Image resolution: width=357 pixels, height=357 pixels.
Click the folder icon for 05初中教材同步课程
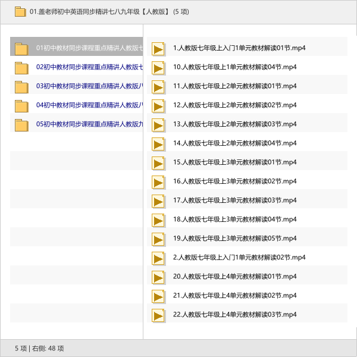pos(21,124)
